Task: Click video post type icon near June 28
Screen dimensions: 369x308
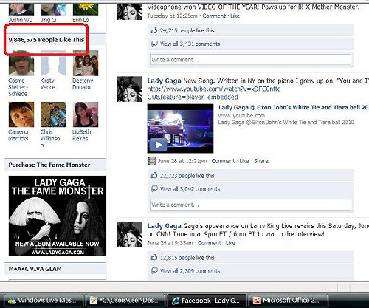Action: click(x=152, y=161)
